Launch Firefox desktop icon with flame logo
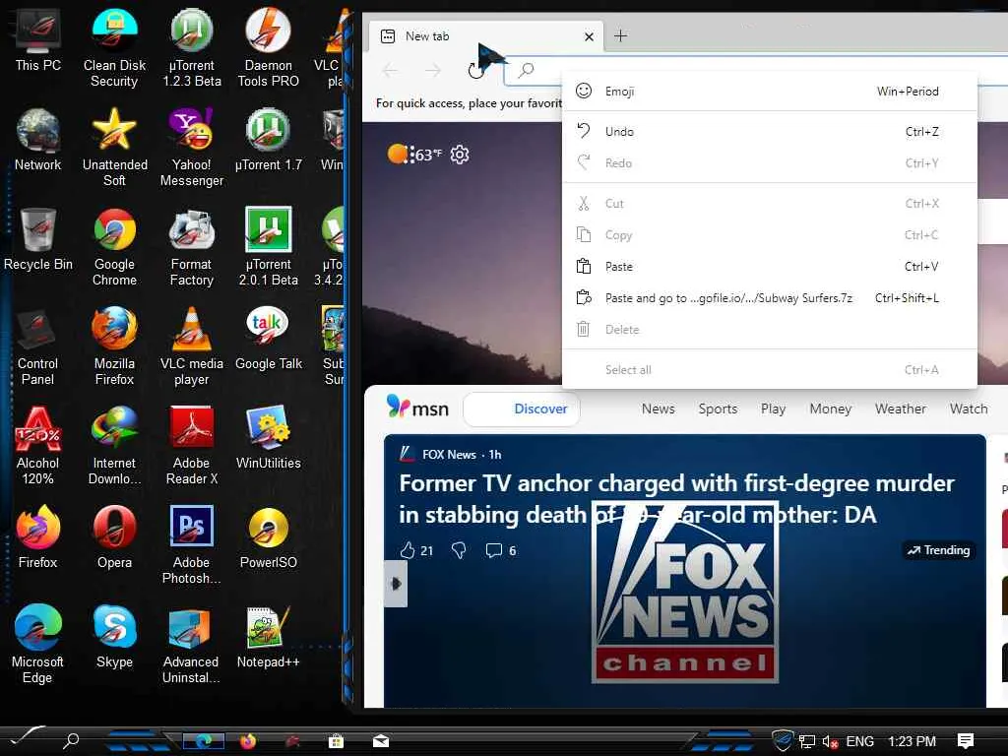 [38, 537]
